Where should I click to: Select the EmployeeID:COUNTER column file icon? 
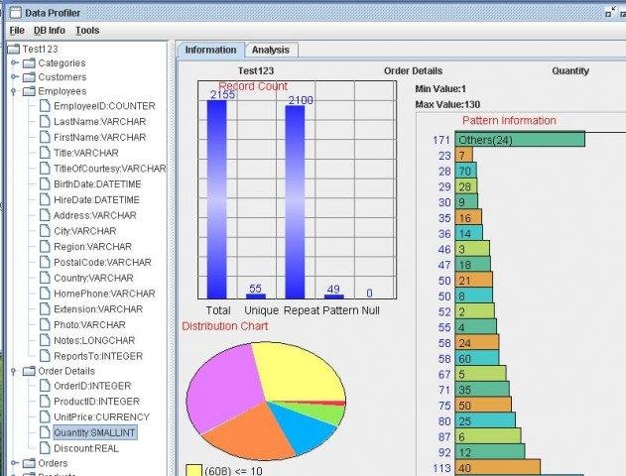[x=45, y=106]
